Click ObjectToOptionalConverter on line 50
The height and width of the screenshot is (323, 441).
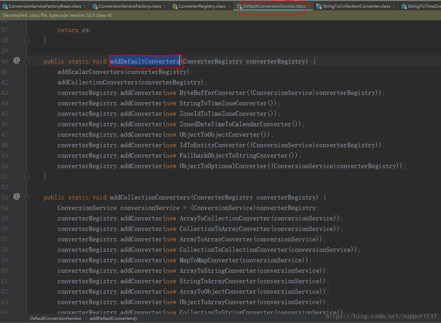[x=223, y=166]
